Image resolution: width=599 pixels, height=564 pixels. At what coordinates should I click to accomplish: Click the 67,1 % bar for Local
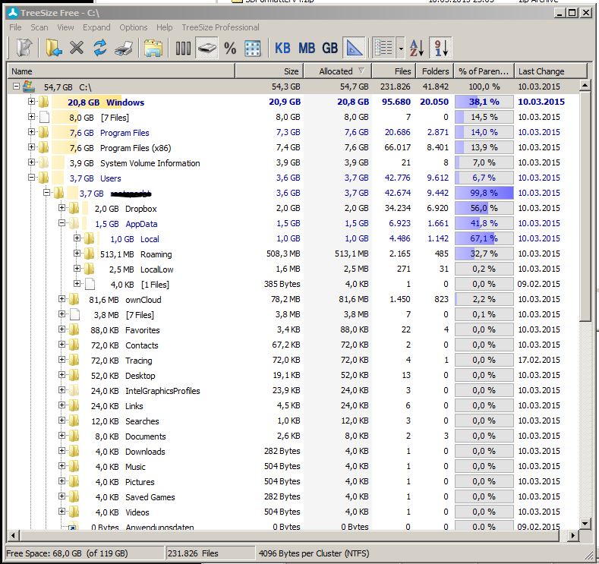click(484, 238)
